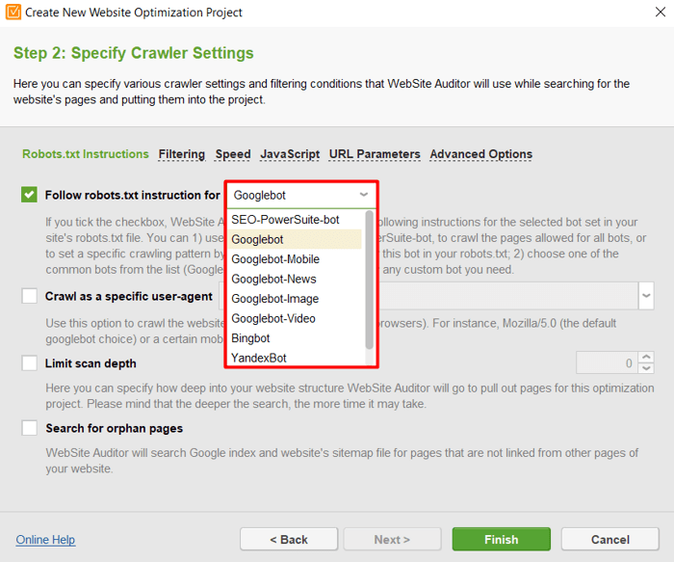
Task: Choose Googlebot in the dropdown list
Action: pos(297,239)
